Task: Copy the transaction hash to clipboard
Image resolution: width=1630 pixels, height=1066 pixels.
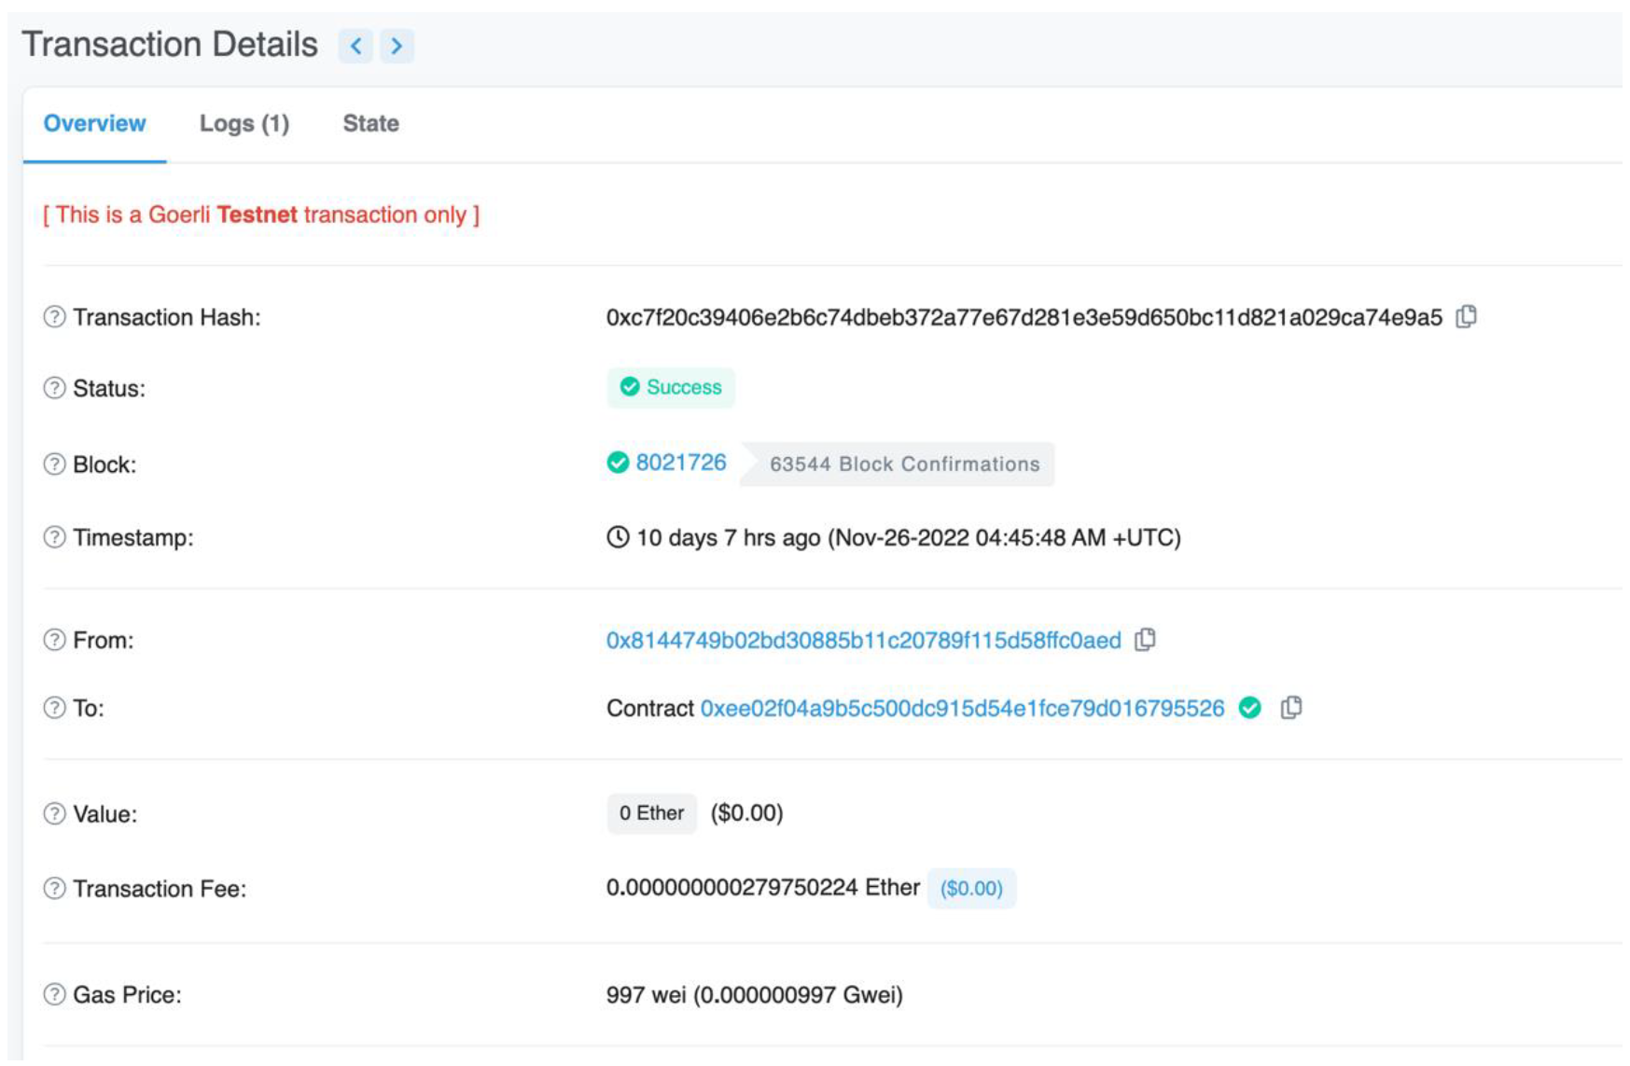Action: click(x=1467, y=317)
